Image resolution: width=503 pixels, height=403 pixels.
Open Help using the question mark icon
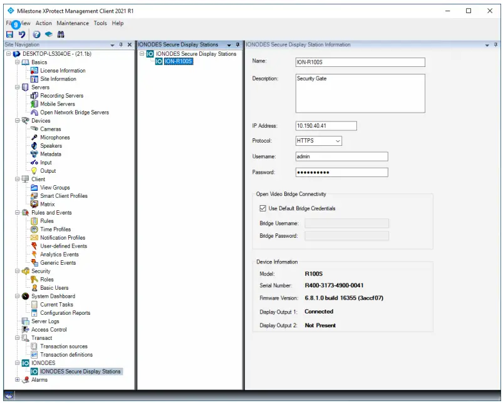[x=36, y=34]
